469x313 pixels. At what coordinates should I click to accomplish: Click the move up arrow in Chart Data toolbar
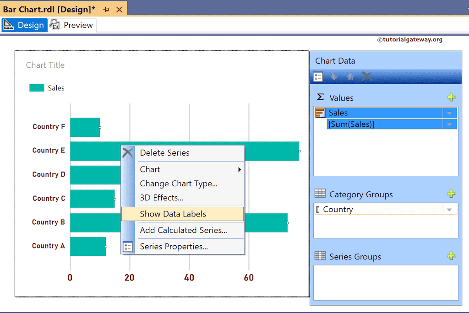coord(350,76)
